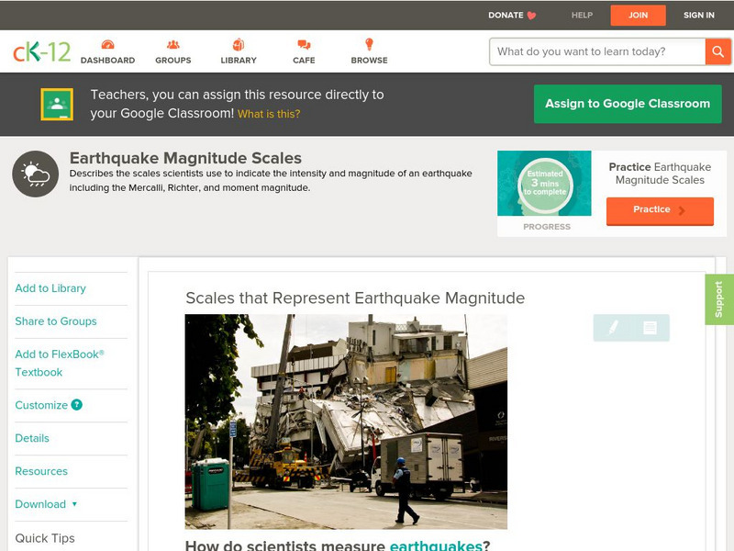The height and width of the screenshot is (551, 734).
Task: Open the Resources link
Action: (41, 471)
